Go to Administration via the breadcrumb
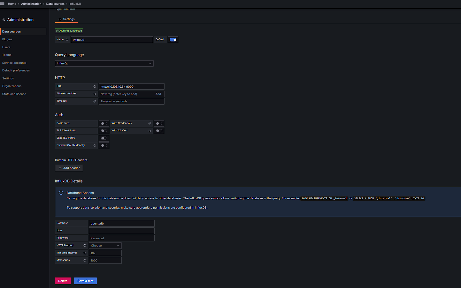 point(31,4)
